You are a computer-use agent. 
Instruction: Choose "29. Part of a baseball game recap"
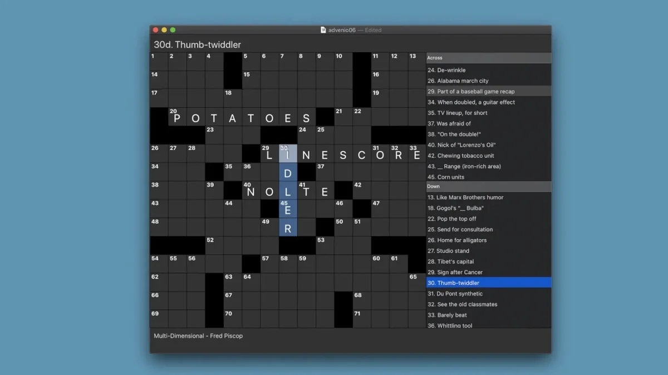click(488, 91)
